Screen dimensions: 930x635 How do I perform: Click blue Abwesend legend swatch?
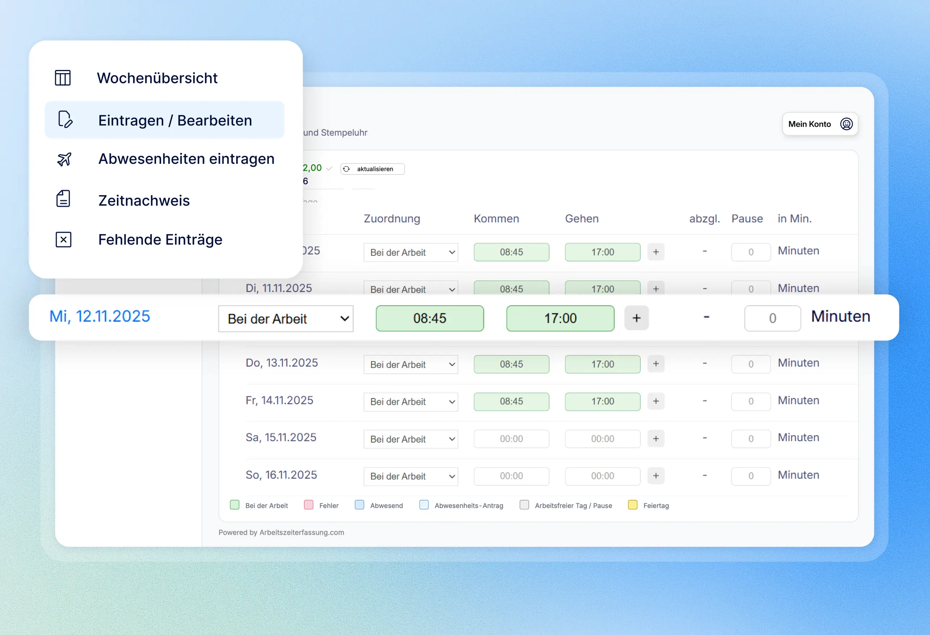pyautogui.click(x=359, y=505)
